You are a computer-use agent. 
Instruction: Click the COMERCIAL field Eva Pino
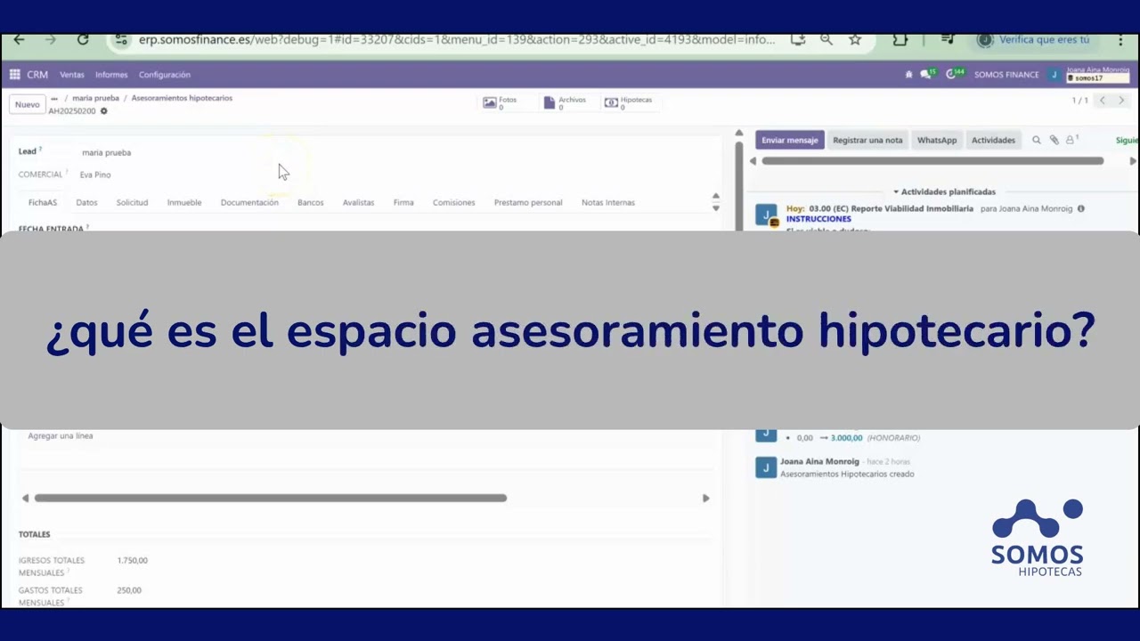[x=95, y=174]
